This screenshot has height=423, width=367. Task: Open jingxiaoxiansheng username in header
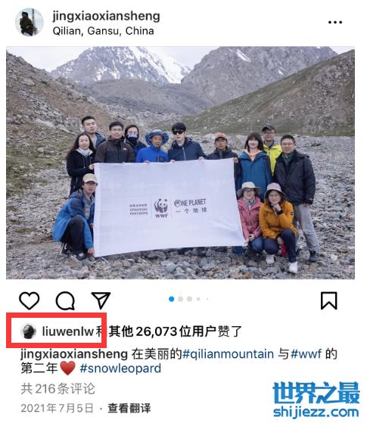click(107, 16)
